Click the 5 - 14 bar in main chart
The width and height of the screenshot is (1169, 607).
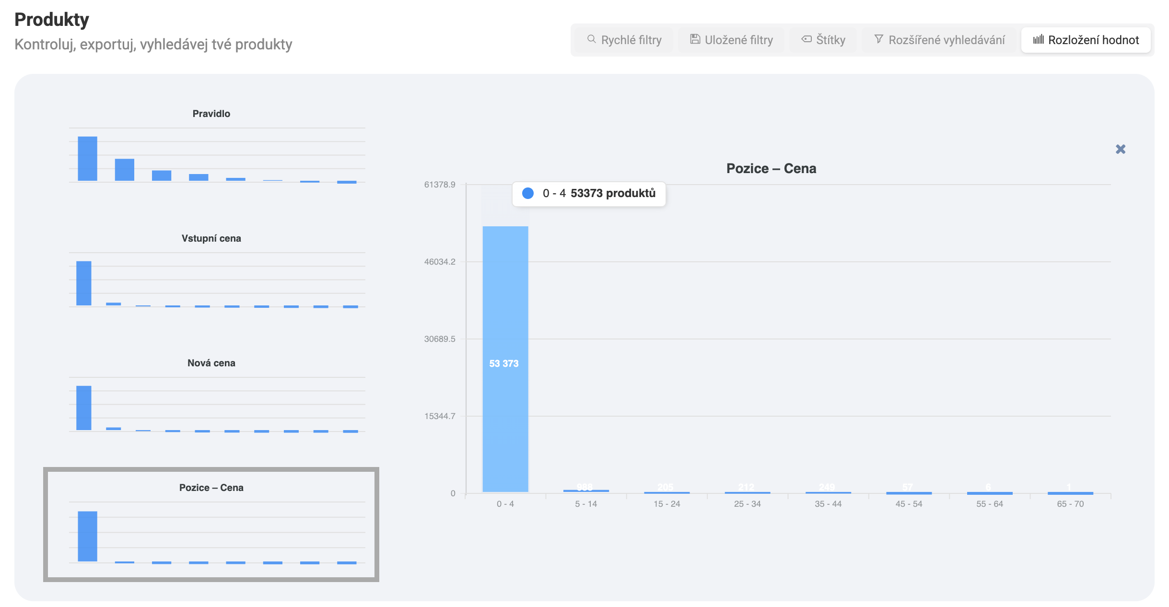pos(586,490)
